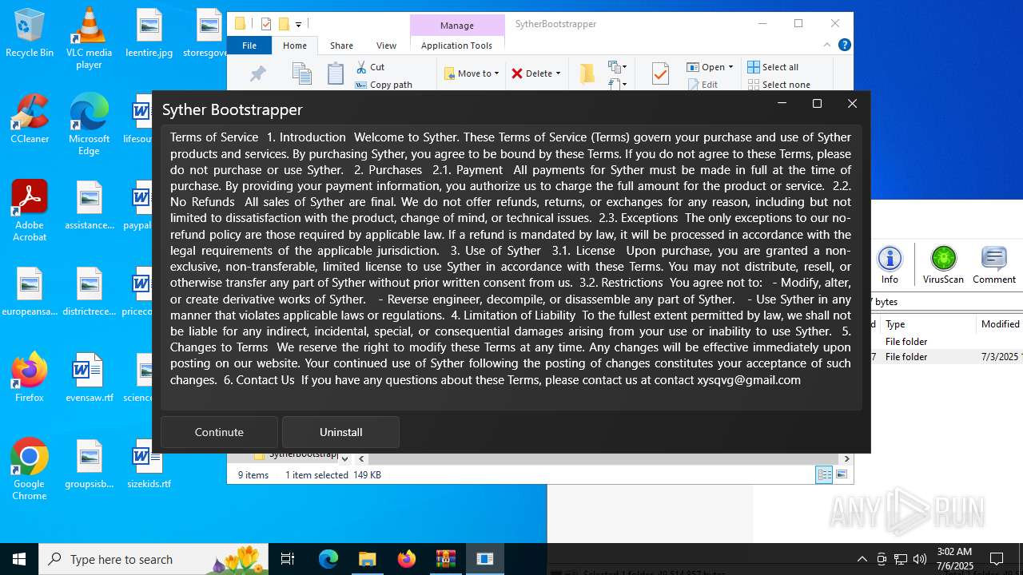Click the VirusScan button in WinRAR
The width and height of the screenshot is (1023, 575).
(943, 264)
